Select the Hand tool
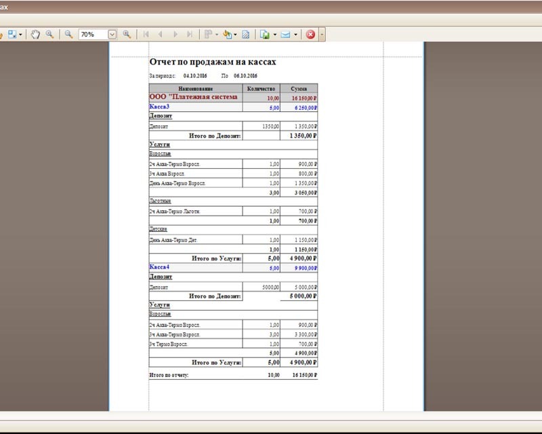 point(37,34)
